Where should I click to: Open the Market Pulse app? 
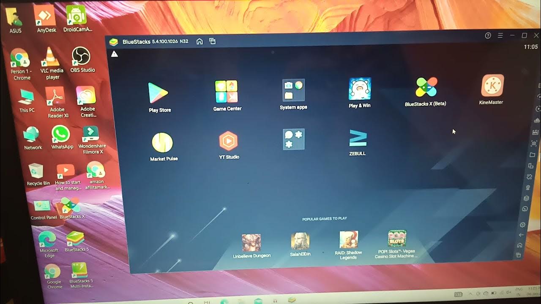click(162, 143)
